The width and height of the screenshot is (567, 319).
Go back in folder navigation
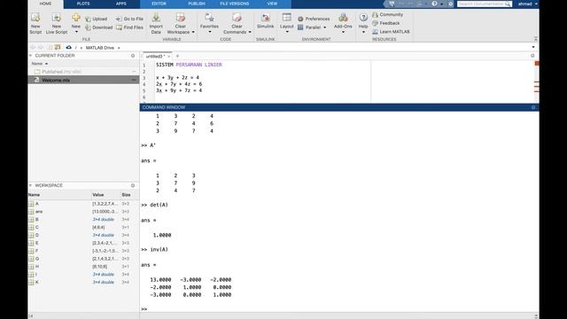(x=33, y=47)
